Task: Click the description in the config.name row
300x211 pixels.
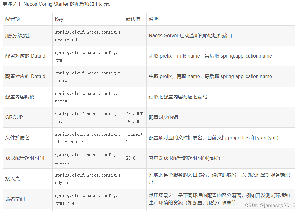Action: coord(210,56)
